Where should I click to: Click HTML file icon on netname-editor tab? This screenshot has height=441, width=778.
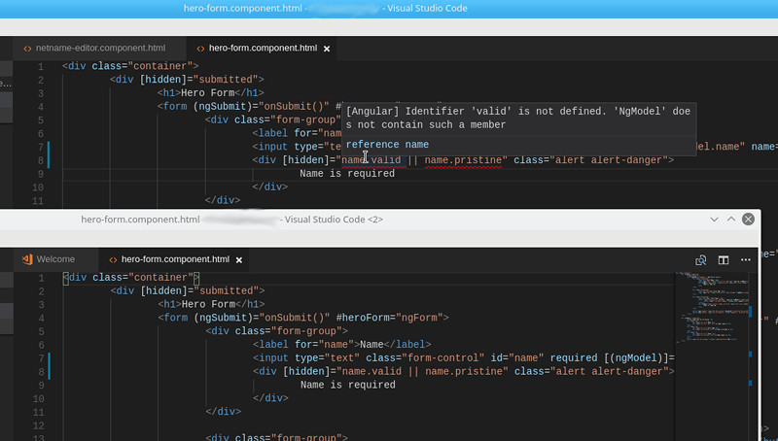27,49
